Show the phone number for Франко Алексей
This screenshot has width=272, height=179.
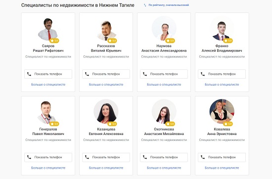pyautogui.click(x=222, y=74)
